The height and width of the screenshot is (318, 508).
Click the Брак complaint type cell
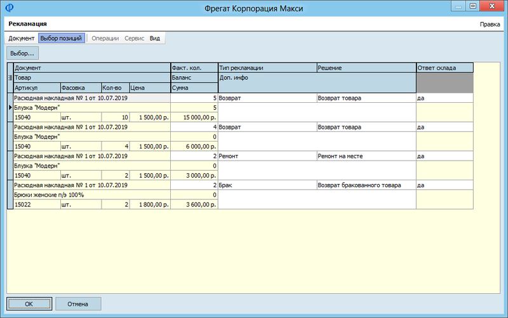(x=267, y=185)
